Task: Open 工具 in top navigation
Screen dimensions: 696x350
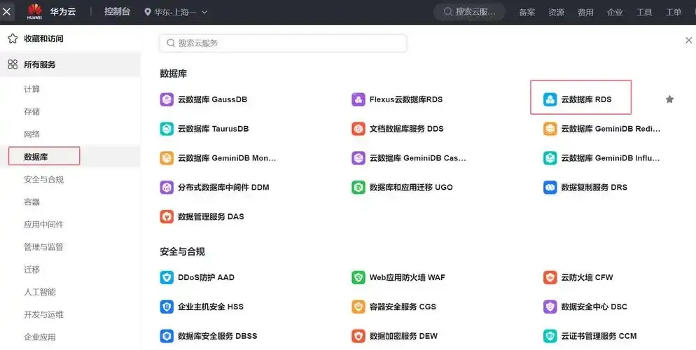Action: tap(644, 12)
